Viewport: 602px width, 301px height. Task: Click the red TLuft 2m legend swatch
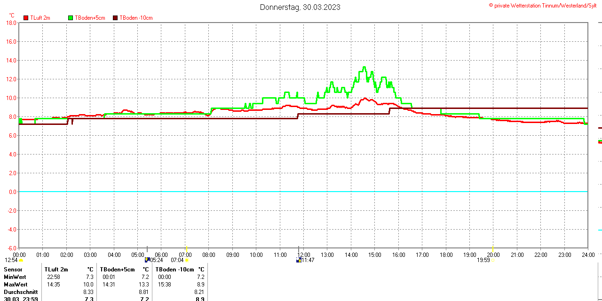pos(26,18)
